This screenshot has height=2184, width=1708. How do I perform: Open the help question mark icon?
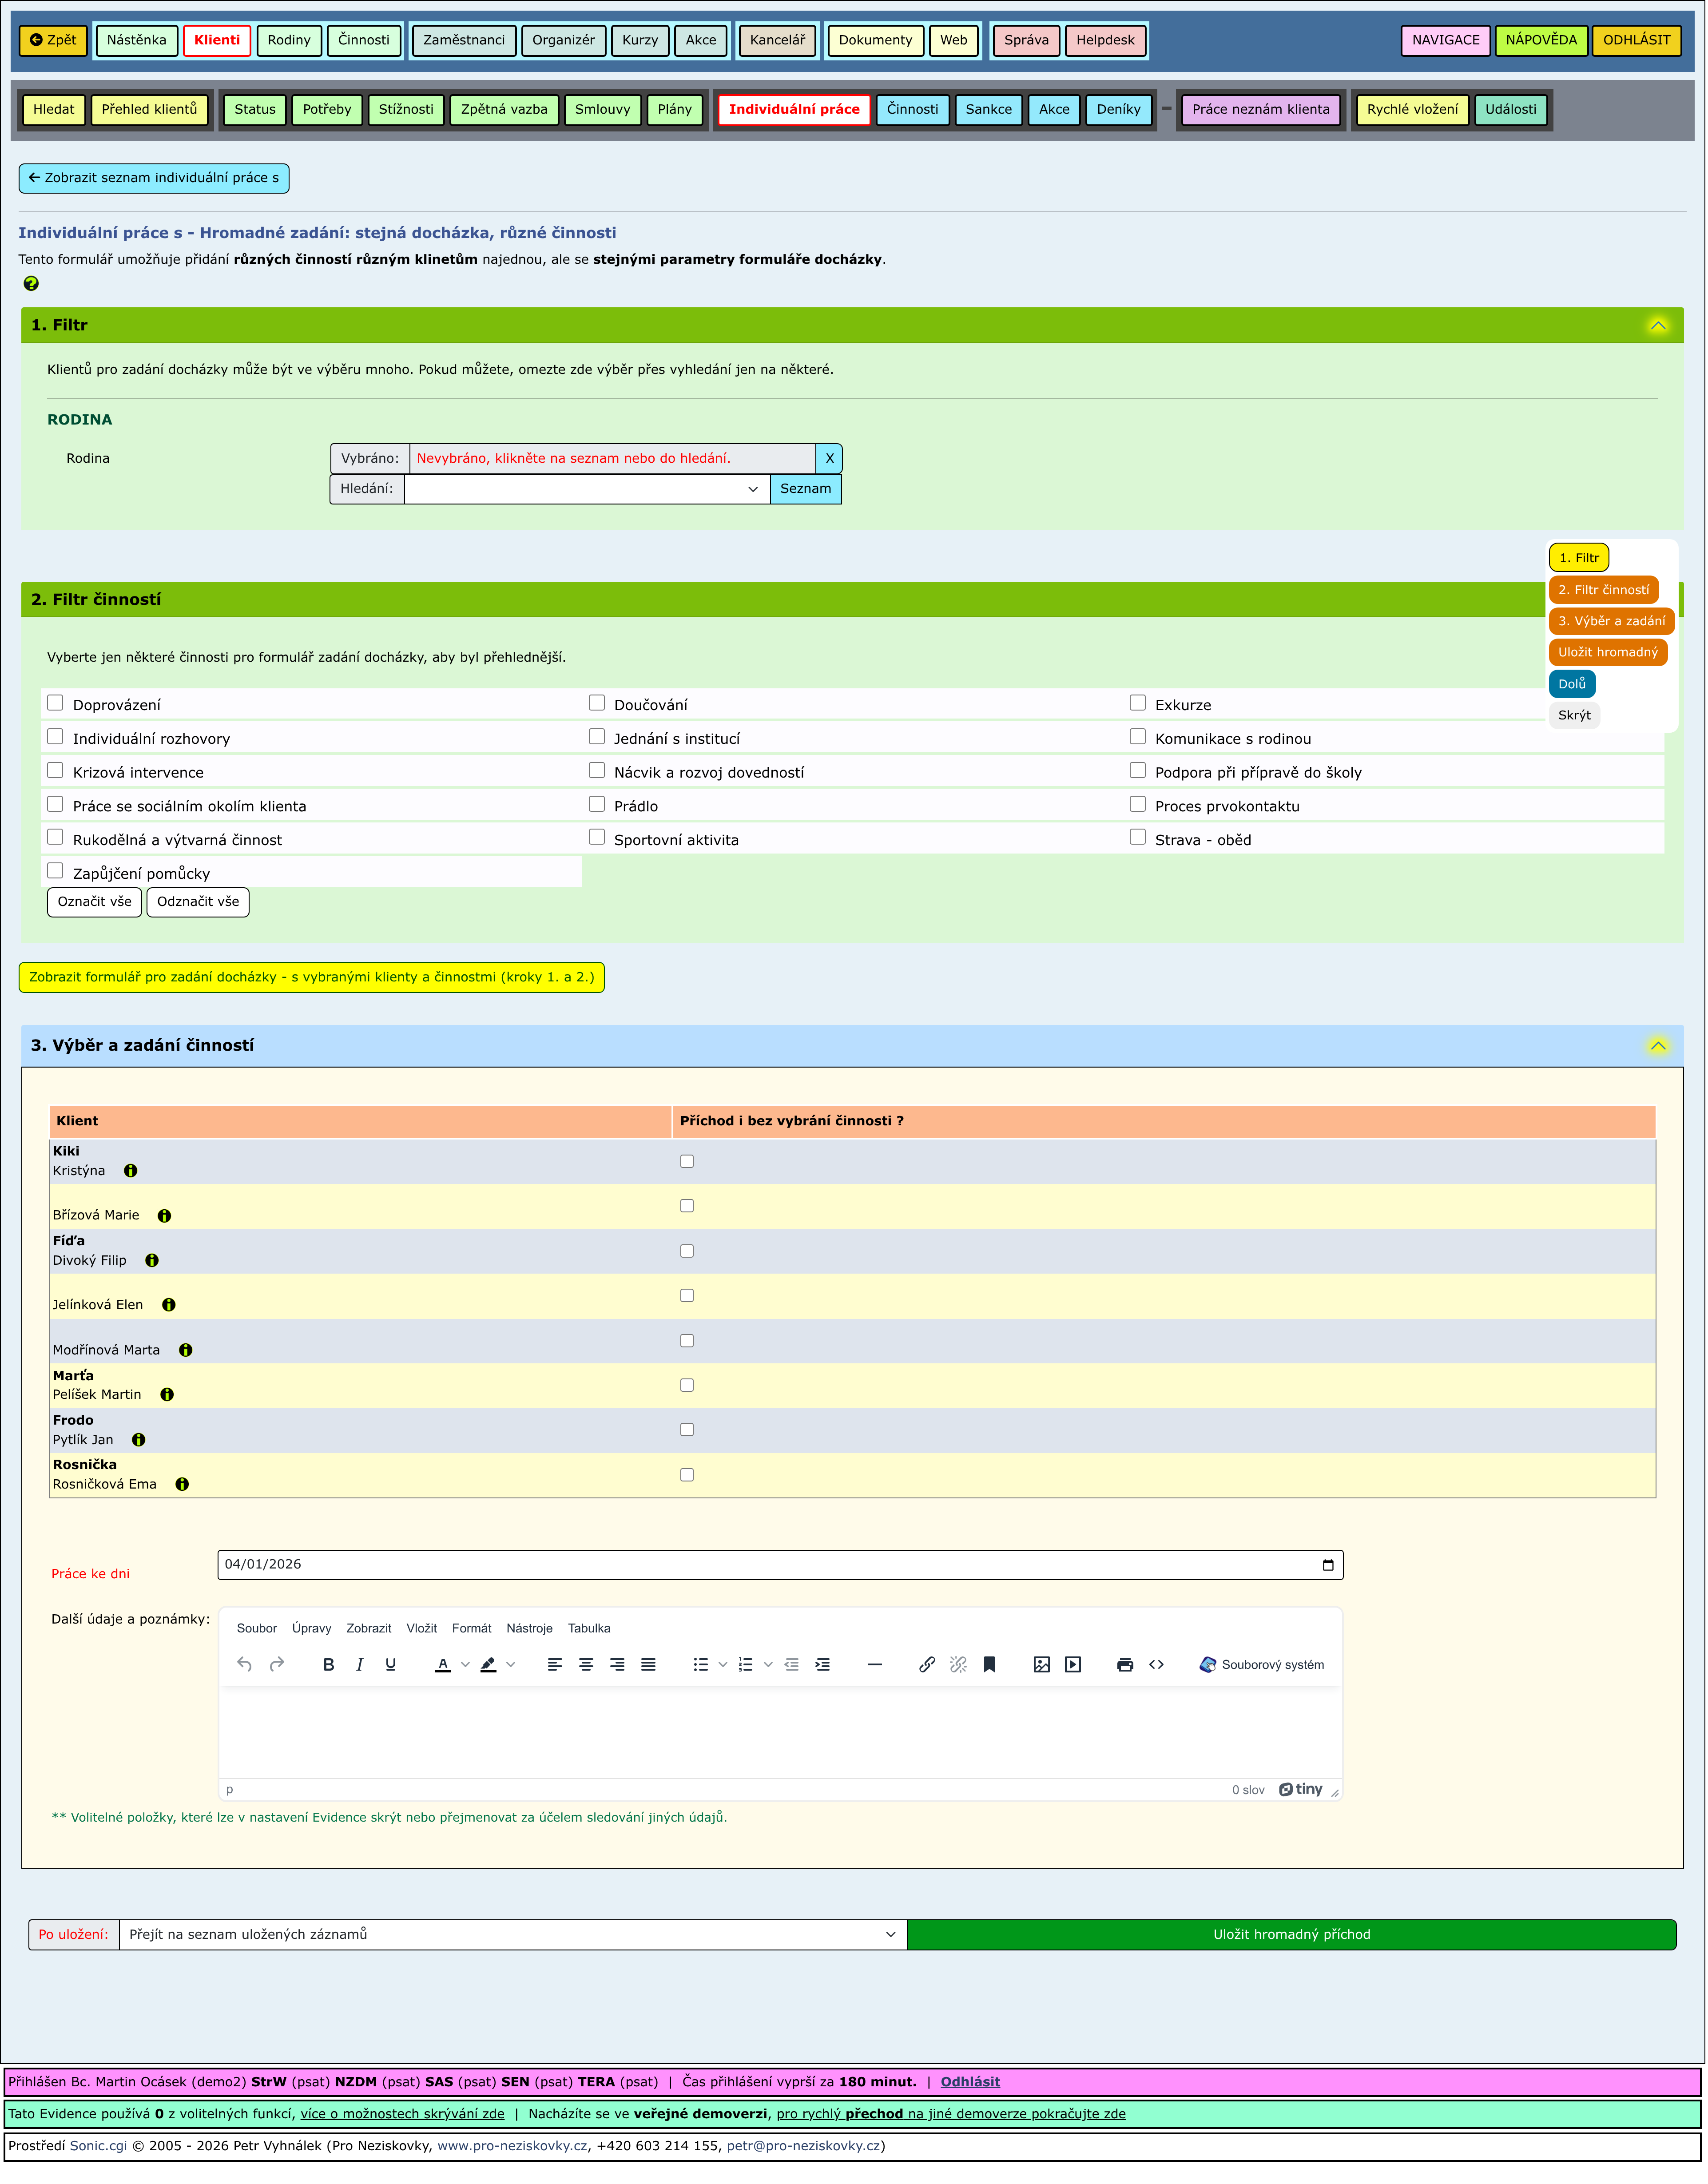(31, 284)
